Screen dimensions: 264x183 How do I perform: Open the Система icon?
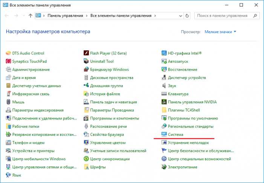(164, 134)
